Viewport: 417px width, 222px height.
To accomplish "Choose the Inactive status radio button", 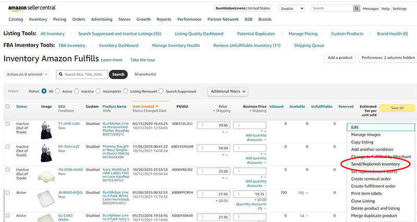I will [77, 91].
